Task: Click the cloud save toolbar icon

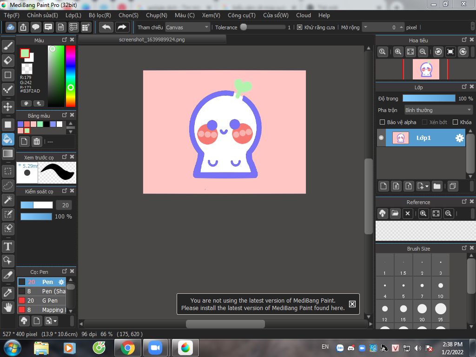Action: coord(11,27)
